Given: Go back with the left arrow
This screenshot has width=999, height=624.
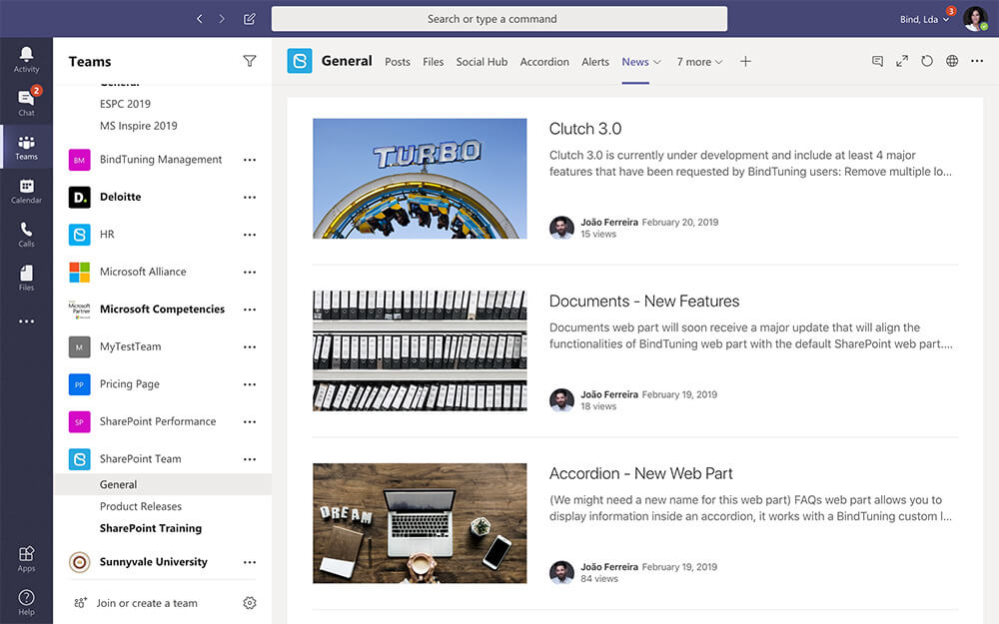Looking at the screenshot, I should tap(200, 19).
